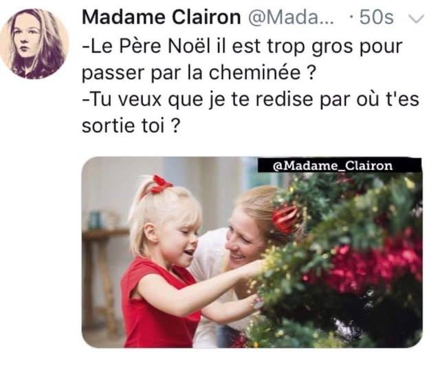Click the blue jar on the table

[x=95, y=220]
